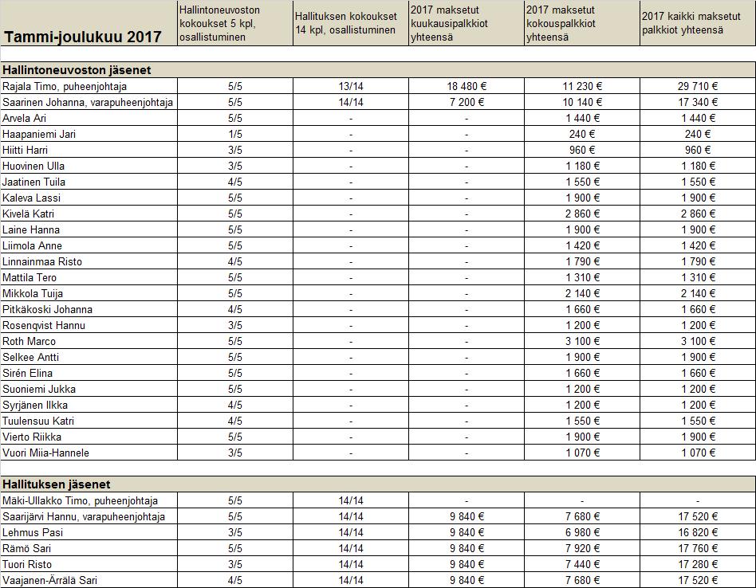
Task: Select the '29 710 €' total fee cell
Action: (698, 86)
